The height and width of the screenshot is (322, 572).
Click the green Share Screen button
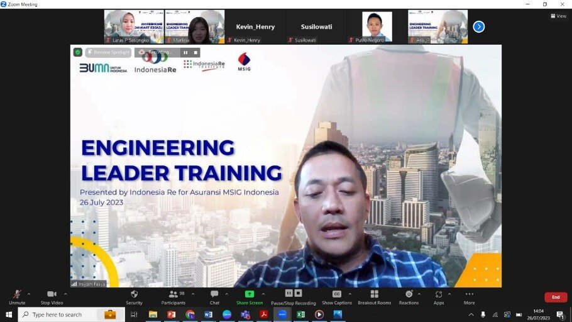click(250, 297)
